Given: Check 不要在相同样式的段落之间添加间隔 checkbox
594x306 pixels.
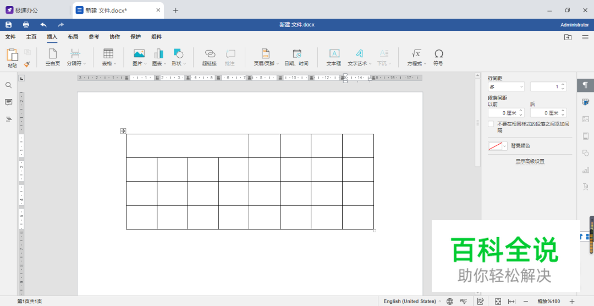Looking at the screenshot, I should 491,124.
